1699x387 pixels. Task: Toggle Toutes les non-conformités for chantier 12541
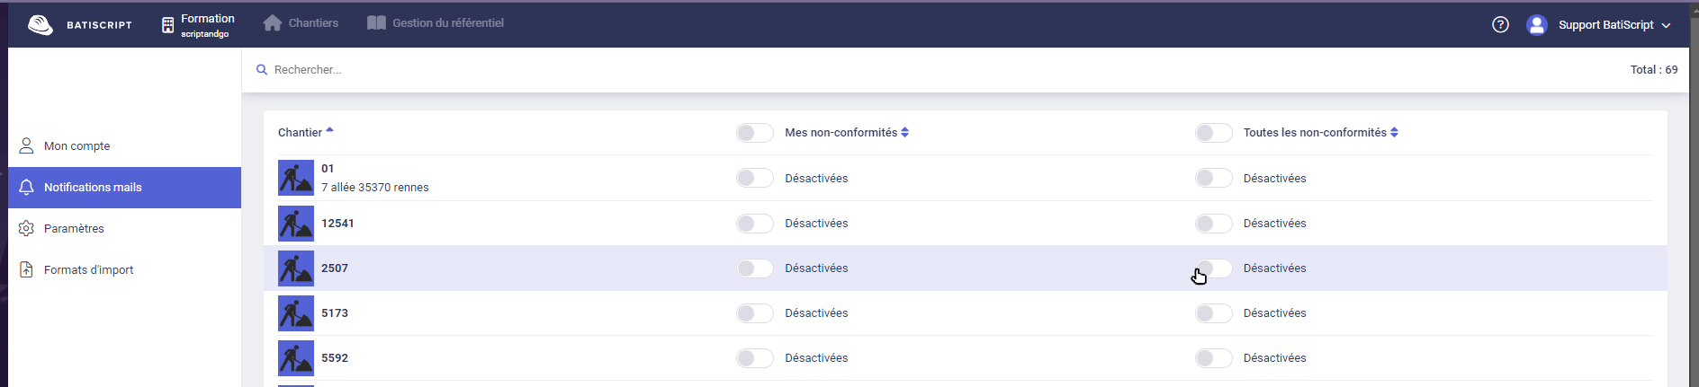[x=1213, y=223]
